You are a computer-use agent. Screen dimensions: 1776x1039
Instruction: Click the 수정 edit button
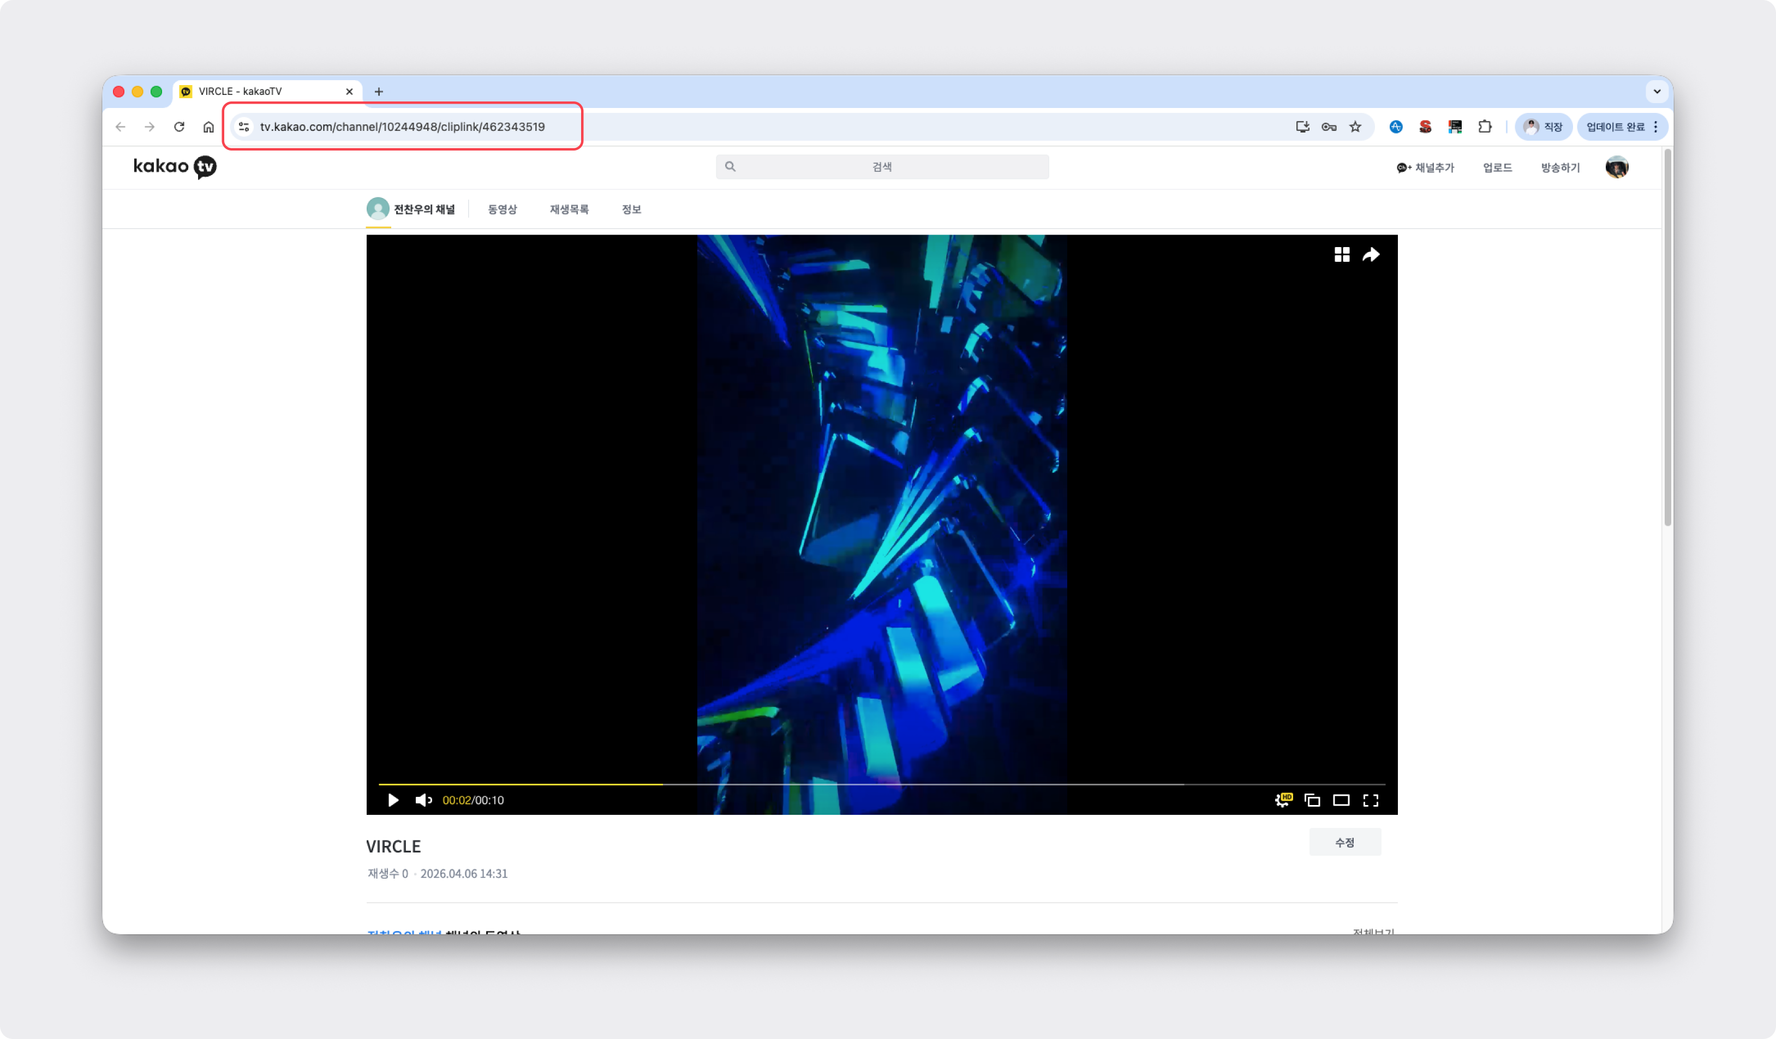point(1344,842)
